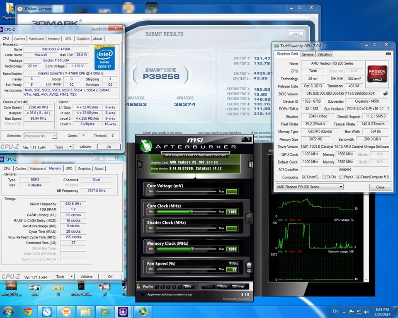
Task: Uncheck the OpenCL checkbox in GPU-Z
Action: 304,177
